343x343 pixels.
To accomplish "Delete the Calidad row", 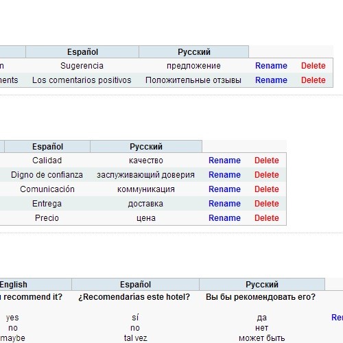I will (x=267, y=161).
